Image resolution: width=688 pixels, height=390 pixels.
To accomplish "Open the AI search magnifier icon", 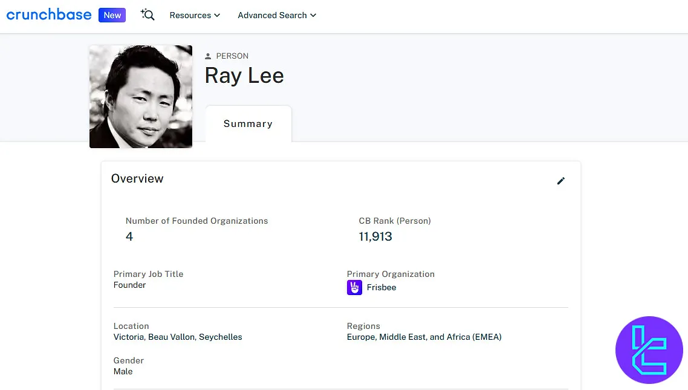I will [x=148, y=15].
